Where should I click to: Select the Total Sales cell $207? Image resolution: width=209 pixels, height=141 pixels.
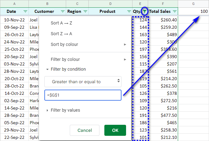(x=163, y=64)
